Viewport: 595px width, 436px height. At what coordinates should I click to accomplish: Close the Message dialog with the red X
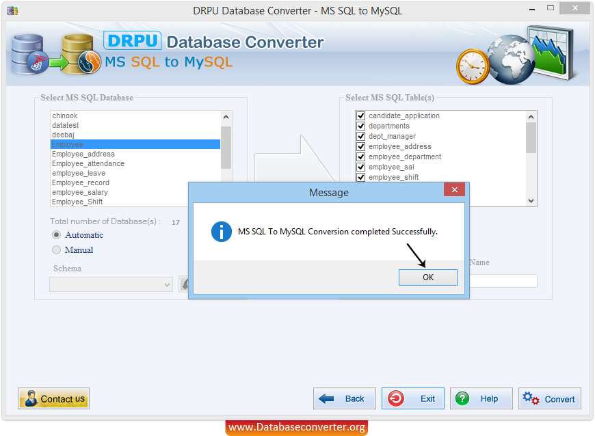454,189
